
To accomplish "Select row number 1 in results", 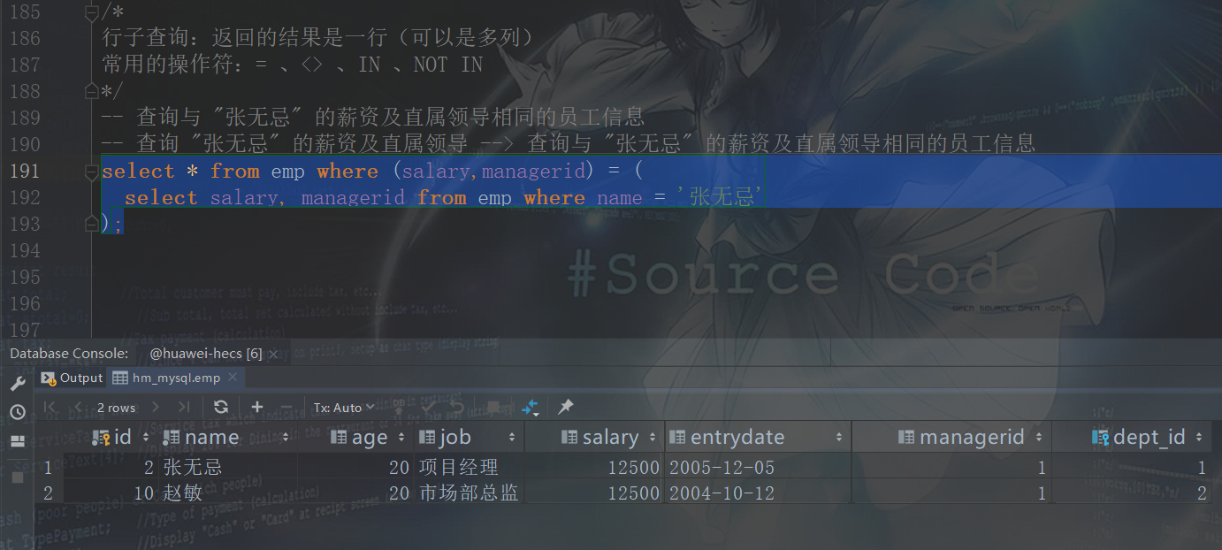I will point(48,468).
